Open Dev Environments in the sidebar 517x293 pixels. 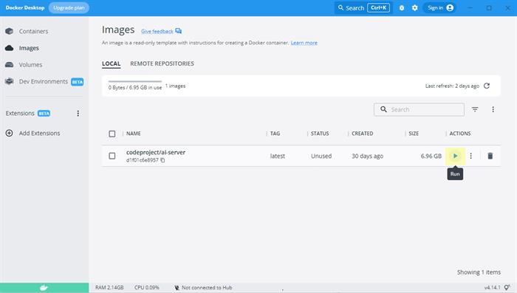(x=44, y=82)
